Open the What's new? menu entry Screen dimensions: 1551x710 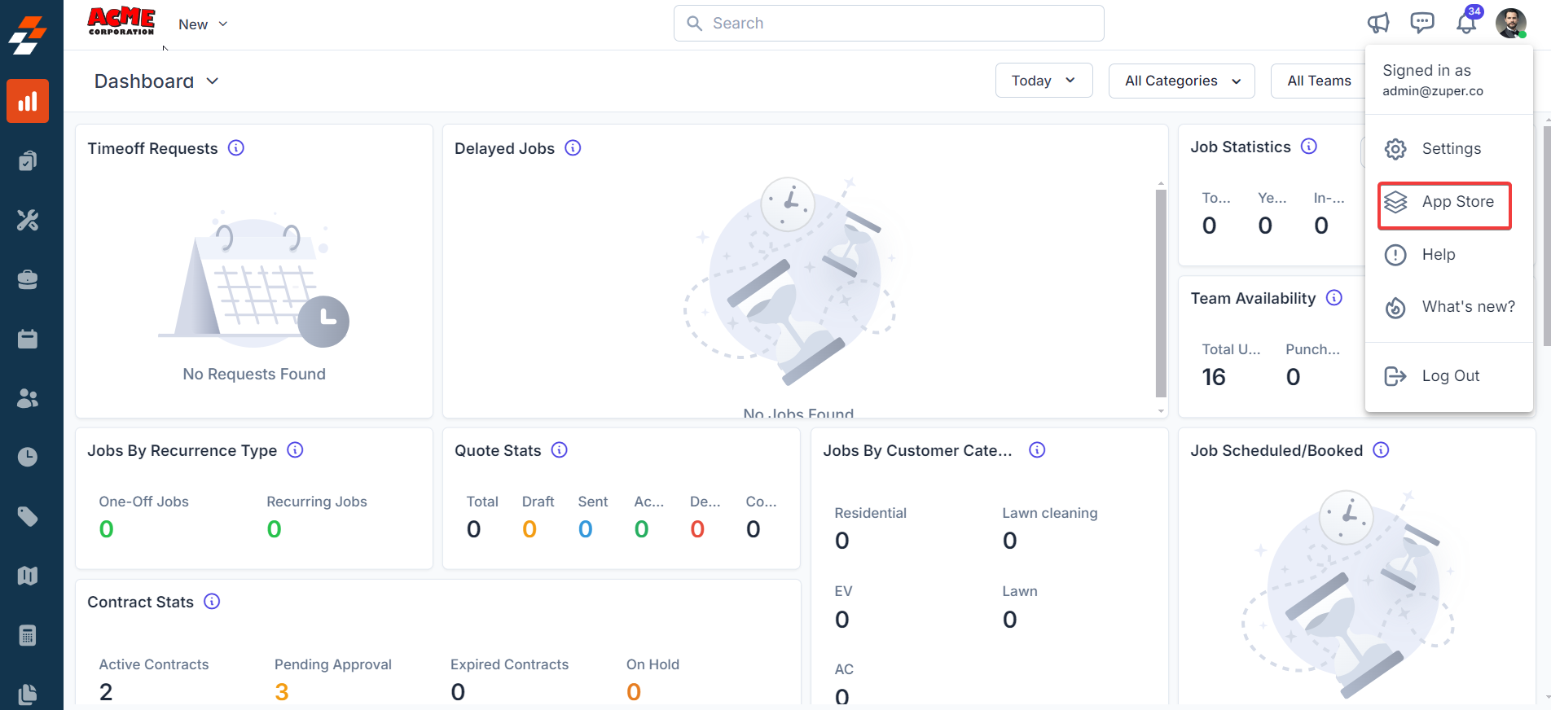1468,307
